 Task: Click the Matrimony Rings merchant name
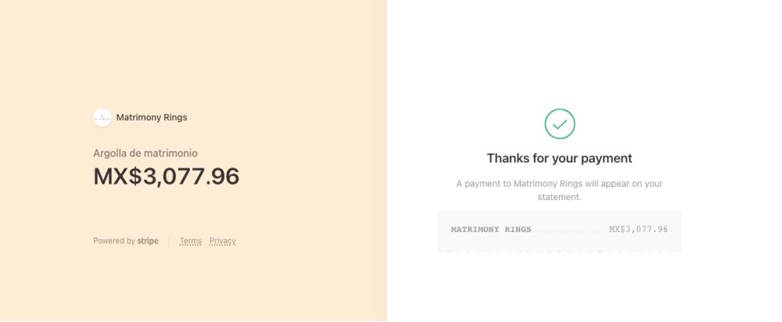pyautogui.click(x=152, y=118)
